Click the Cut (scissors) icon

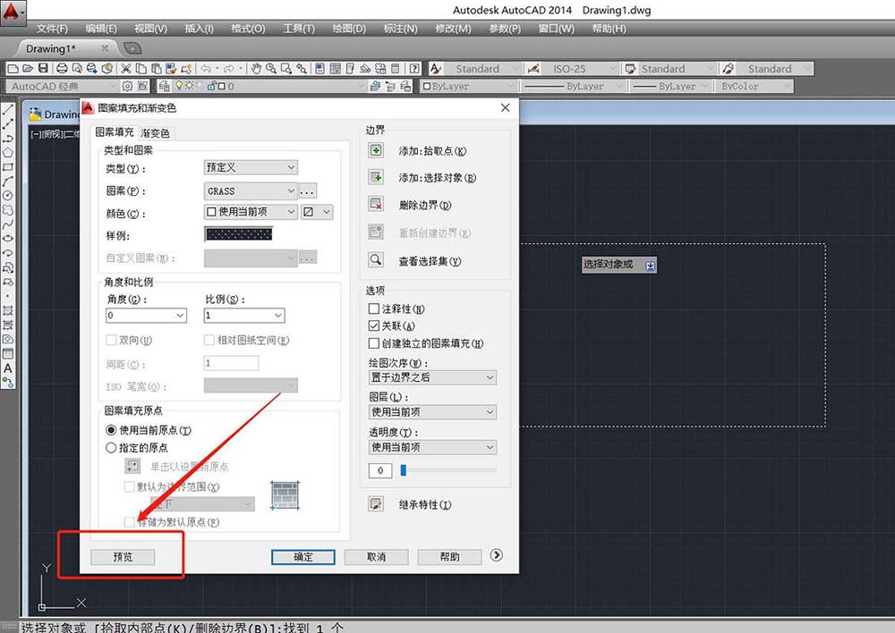coord(125,69)
